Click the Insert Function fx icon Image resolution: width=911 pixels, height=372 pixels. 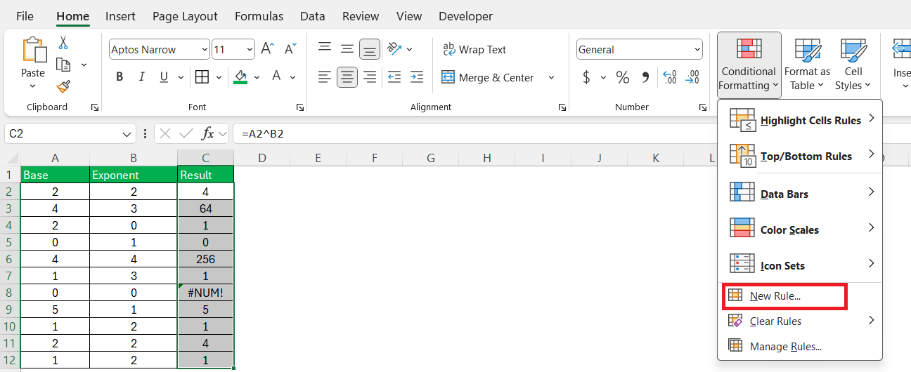208,133
